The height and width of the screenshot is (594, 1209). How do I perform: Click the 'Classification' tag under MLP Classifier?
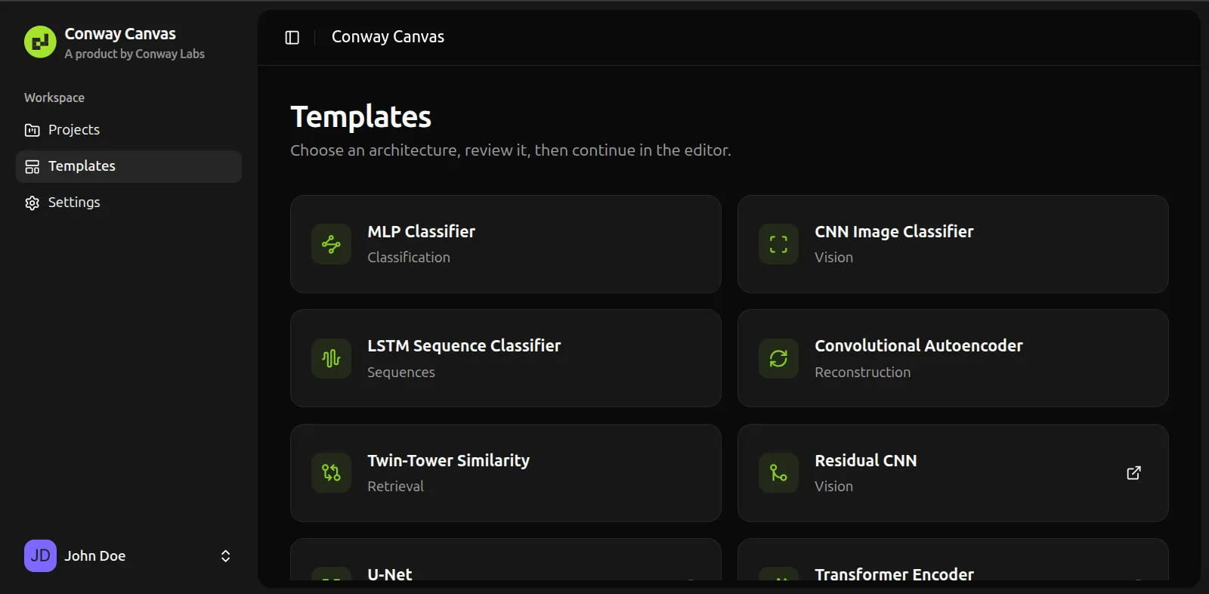409,258
